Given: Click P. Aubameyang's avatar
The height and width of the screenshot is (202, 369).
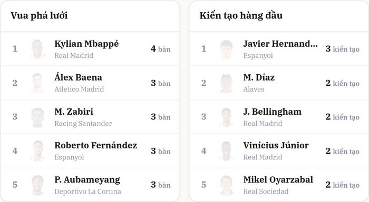Looking at the screenshot, I should click(x=37, y=185).
